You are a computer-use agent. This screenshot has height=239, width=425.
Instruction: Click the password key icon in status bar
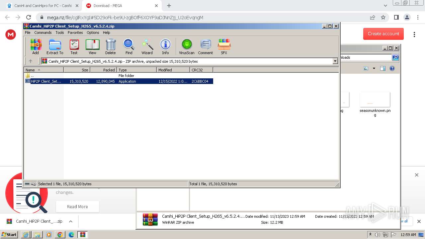34,184
